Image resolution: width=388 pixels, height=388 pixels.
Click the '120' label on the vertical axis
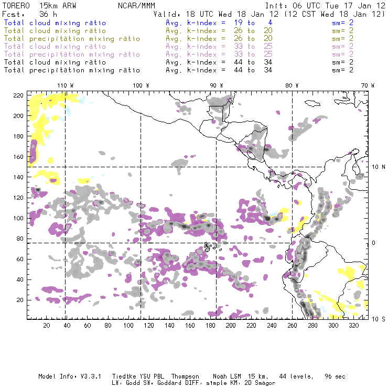pos(18,198)
